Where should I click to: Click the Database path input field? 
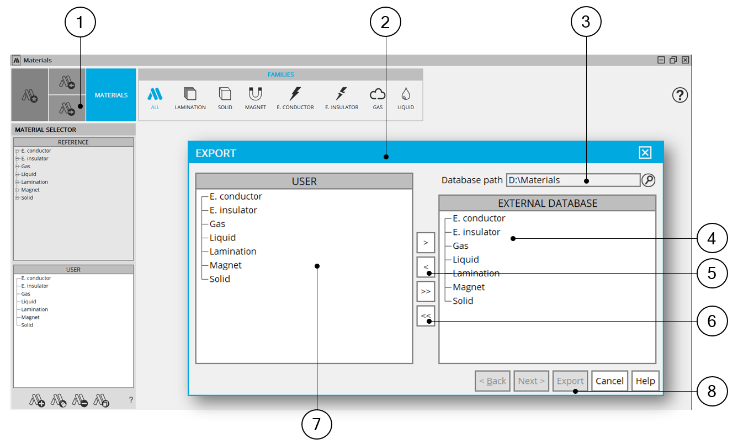[572, 180]
